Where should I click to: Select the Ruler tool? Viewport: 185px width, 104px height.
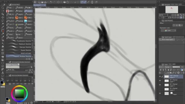(3, 70)
